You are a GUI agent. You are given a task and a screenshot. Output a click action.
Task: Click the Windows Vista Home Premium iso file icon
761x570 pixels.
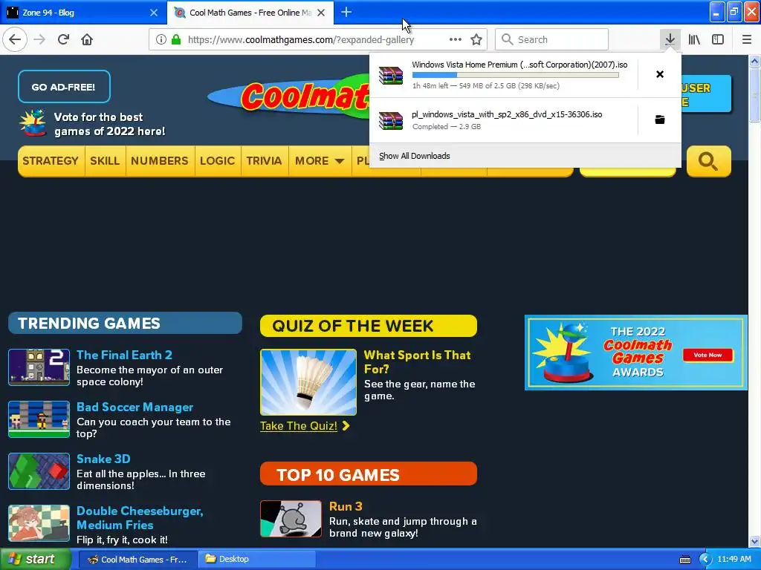point(391,75)
